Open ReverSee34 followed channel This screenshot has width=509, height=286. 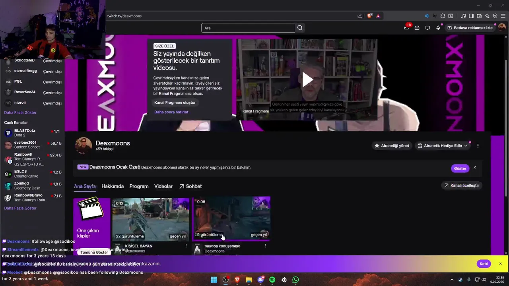[33, 92]
